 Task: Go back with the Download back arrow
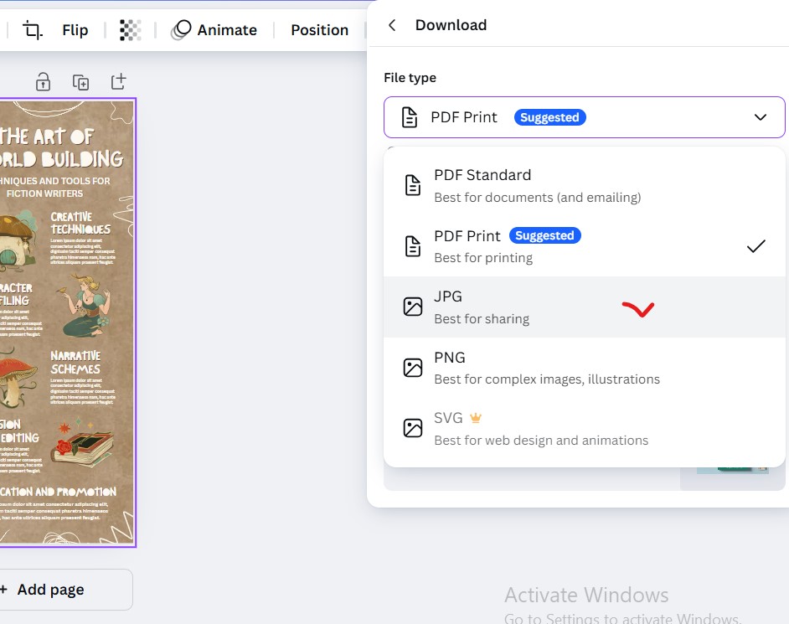392,25
